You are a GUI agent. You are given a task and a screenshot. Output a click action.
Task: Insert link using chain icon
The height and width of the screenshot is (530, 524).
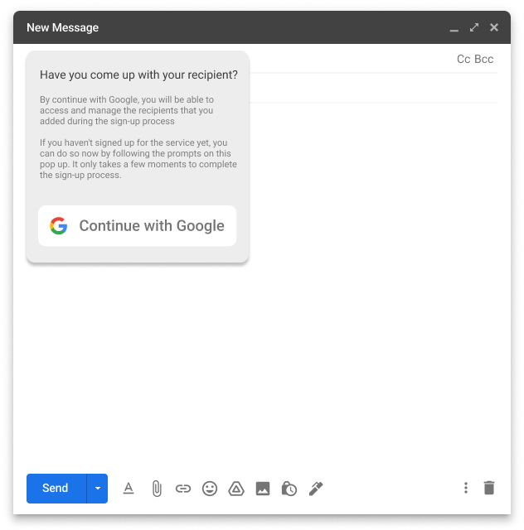click(x=183, y=489)
